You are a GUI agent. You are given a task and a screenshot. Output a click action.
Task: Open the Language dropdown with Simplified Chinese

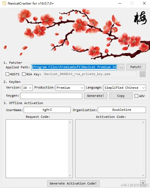pyautogui.click(x=125, y=88)
